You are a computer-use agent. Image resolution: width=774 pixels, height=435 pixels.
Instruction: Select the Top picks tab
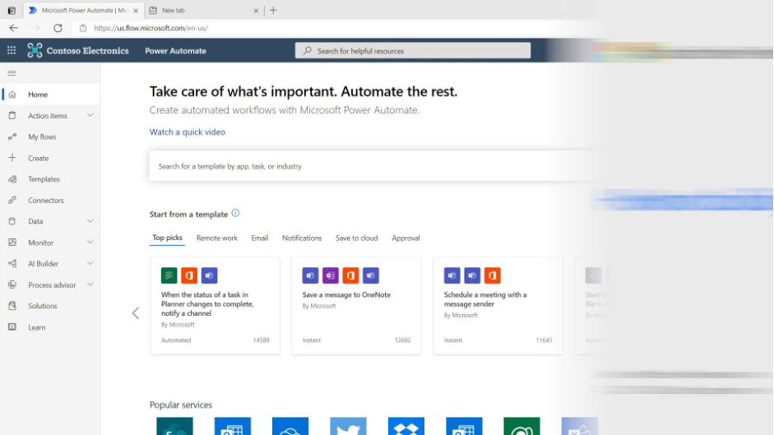[167, 238]
